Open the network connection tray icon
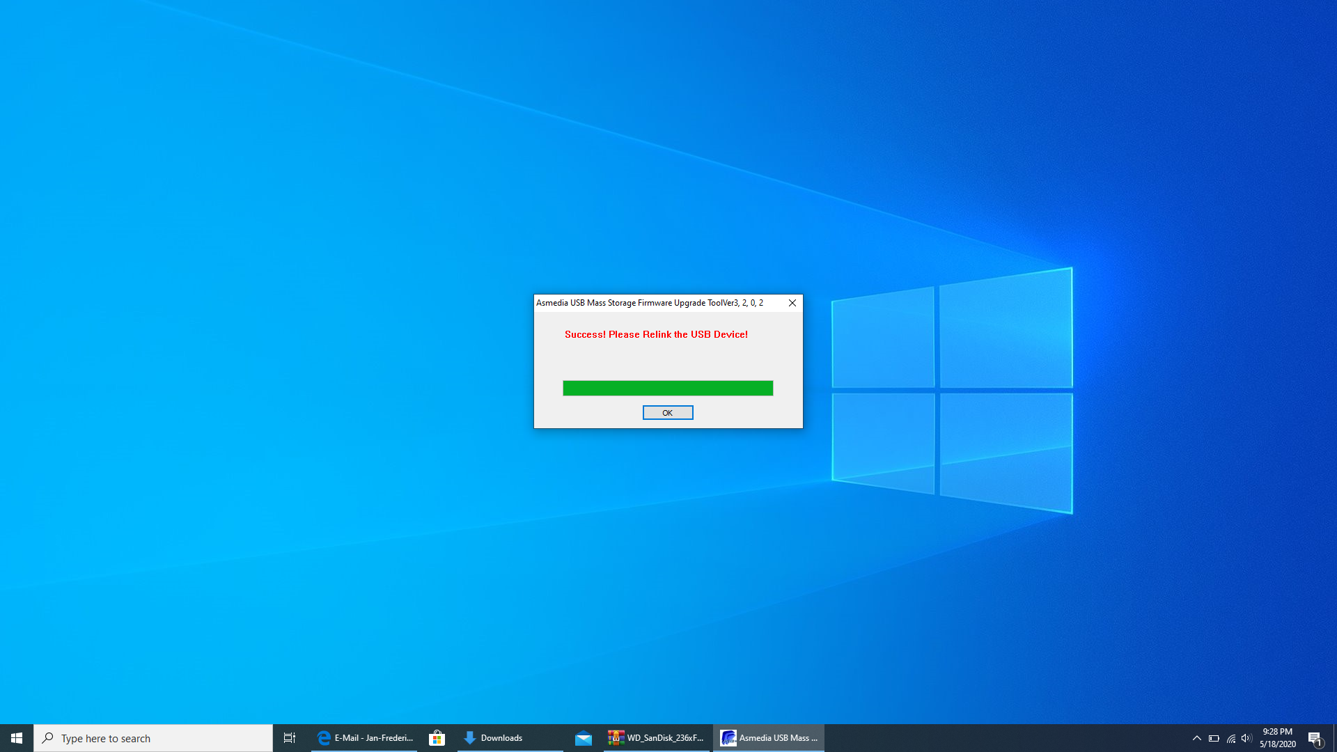The image size is (1337, 752). point(1231,738)
